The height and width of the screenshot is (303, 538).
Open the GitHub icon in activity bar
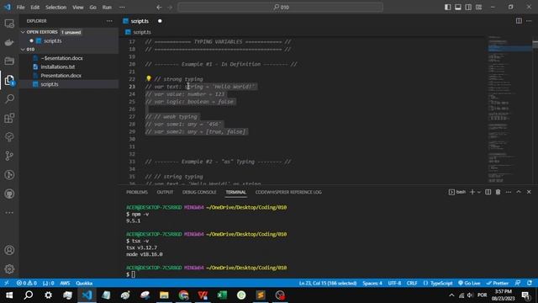point(9,194)
